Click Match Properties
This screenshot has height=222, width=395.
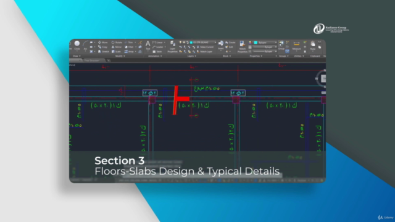point(243,47)
